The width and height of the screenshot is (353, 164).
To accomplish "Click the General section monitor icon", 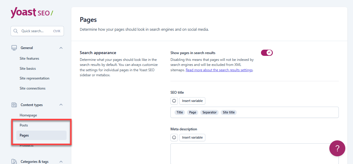I will [14, 48].
